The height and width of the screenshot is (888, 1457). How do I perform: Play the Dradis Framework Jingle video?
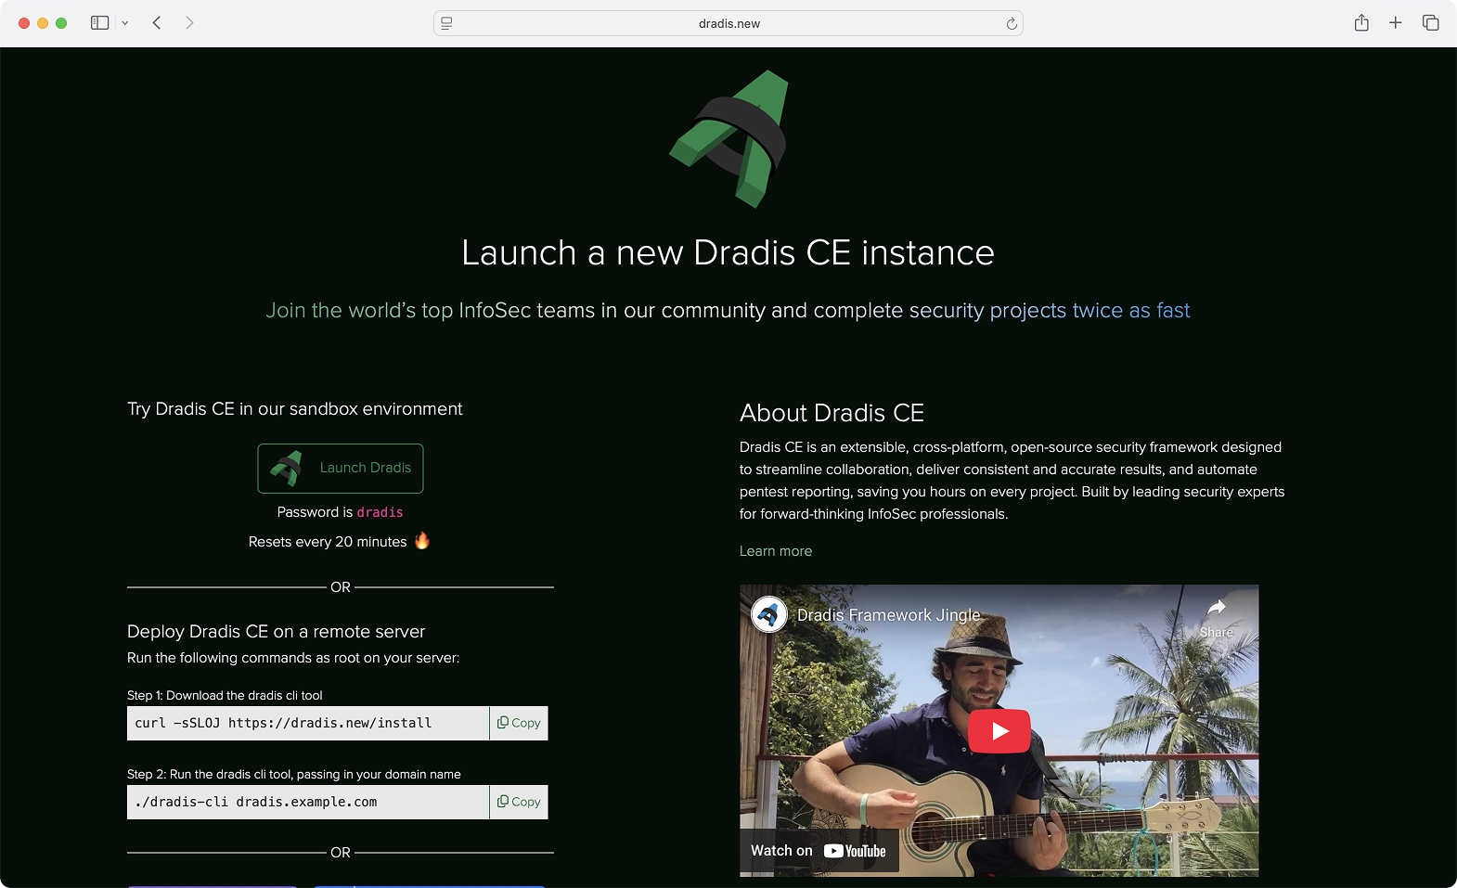(x=999, y=731)
